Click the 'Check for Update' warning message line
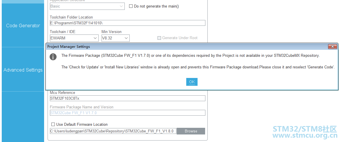 click(x=198, y=67)
